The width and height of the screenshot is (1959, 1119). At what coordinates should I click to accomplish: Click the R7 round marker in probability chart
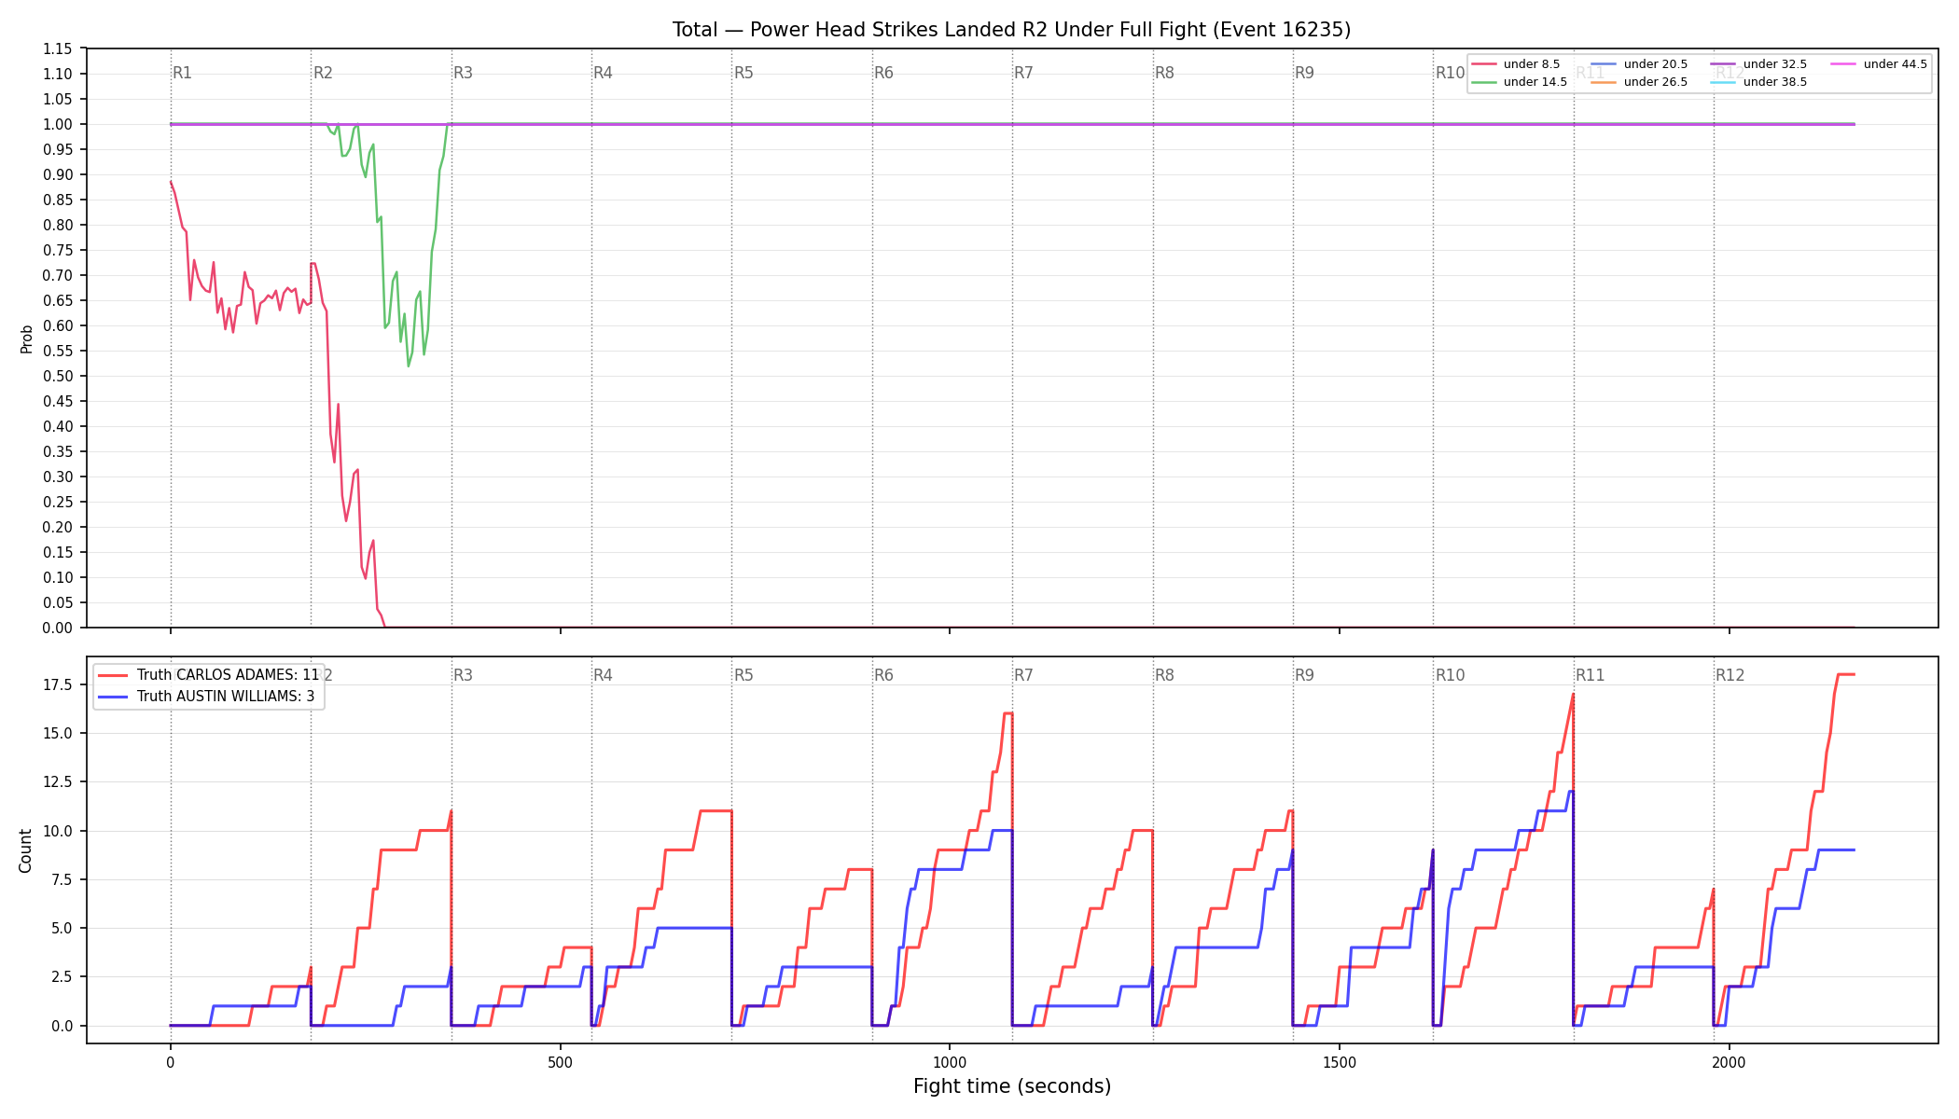[x=1023, y=73]
